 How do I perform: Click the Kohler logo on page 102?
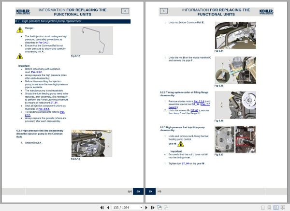(x=266, y=12)
